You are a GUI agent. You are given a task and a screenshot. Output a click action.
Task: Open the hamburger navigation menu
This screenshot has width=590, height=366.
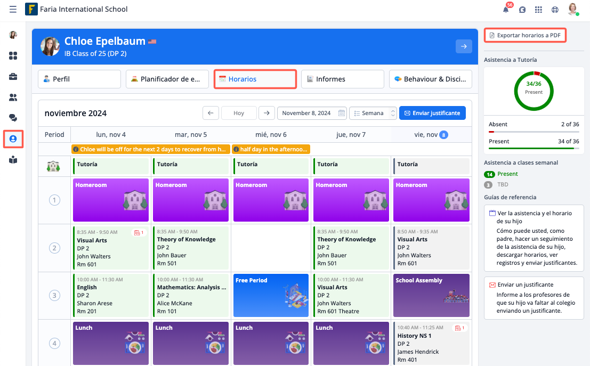tap(13, 10)
